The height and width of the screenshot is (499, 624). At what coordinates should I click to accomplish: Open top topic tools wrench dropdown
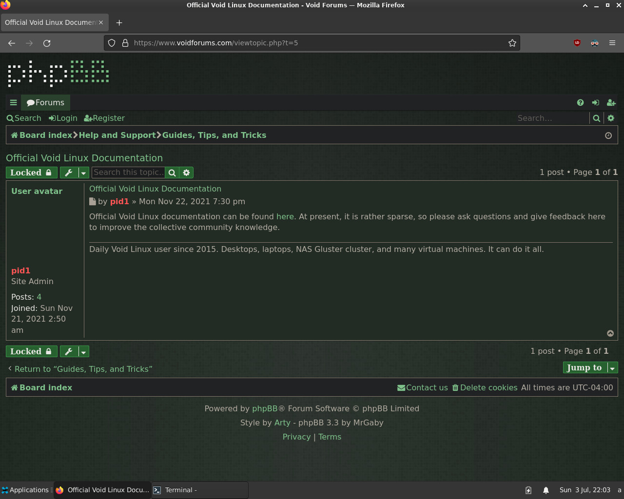point(75,173)
